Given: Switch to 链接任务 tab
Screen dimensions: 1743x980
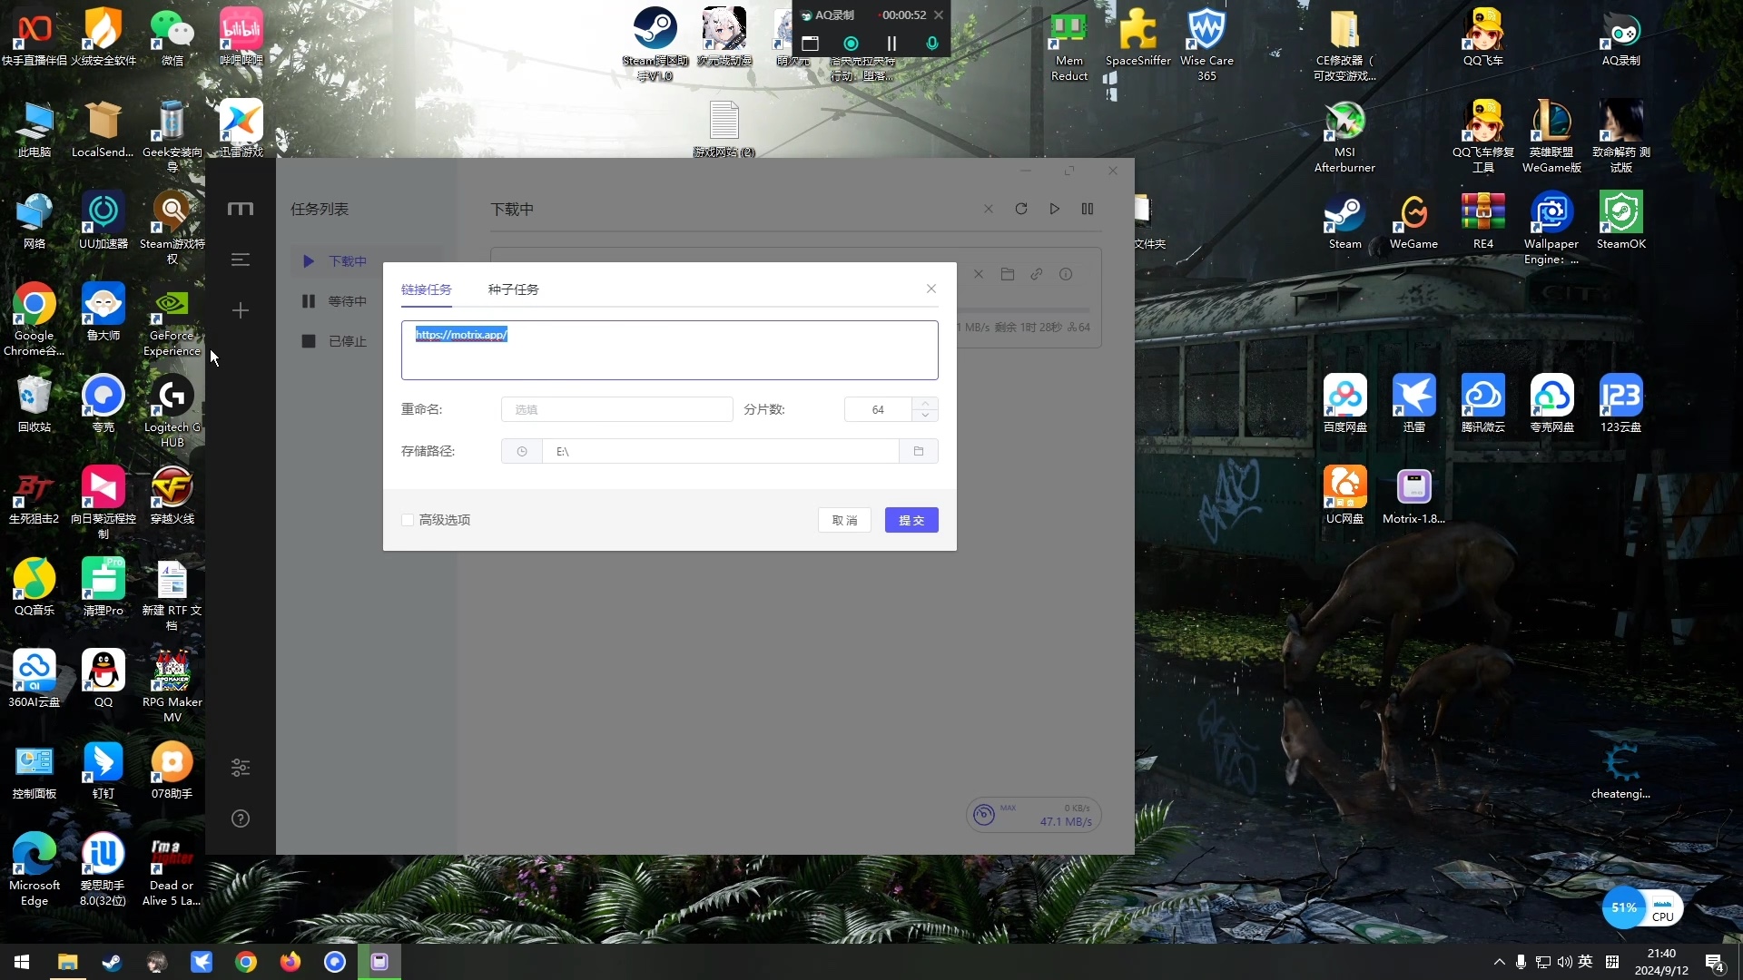Looking at the screenshot, I should point(426,289).
